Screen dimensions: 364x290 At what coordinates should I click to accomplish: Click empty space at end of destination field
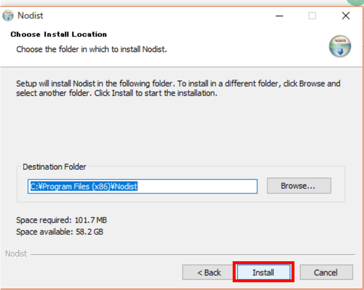pyautogui.click(x=197, y=186)
